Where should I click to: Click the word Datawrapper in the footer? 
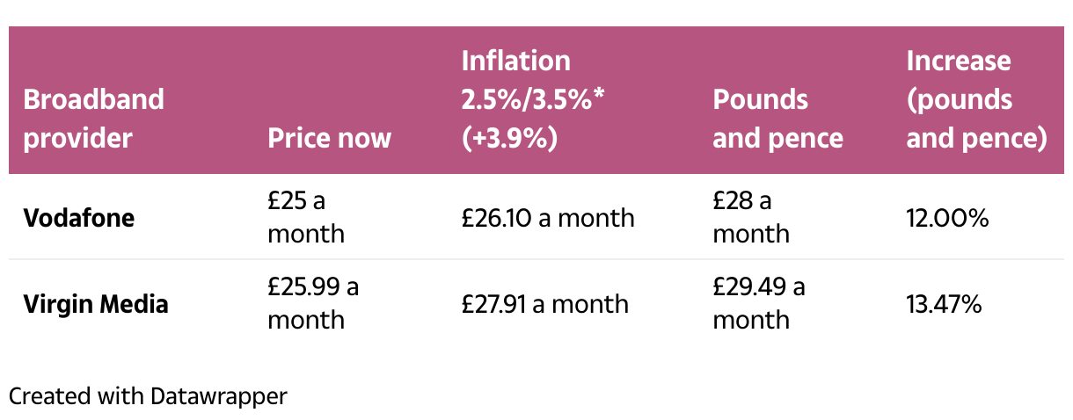[x=219, y=396]
